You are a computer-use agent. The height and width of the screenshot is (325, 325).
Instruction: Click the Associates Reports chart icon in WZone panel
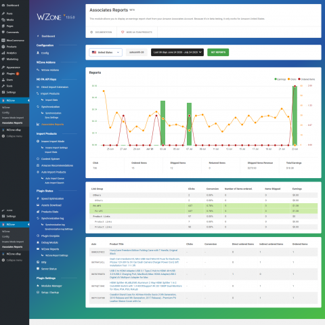(38, 125)
